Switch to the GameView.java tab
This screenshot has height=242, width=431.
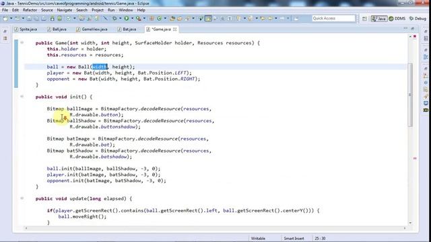point(92,29)
